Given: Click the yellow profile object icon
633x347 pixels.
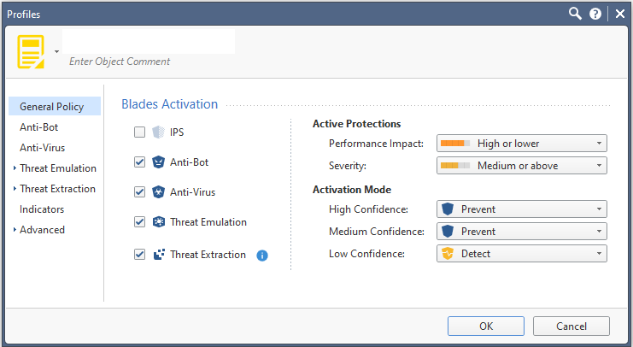Looking at the screenshot, I should [31, 51].
